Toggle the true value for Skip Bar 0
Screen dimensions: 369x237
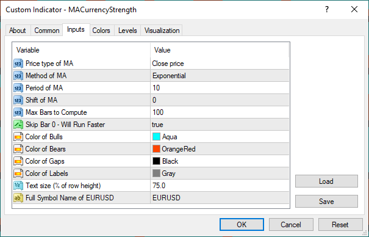point(220,125)
